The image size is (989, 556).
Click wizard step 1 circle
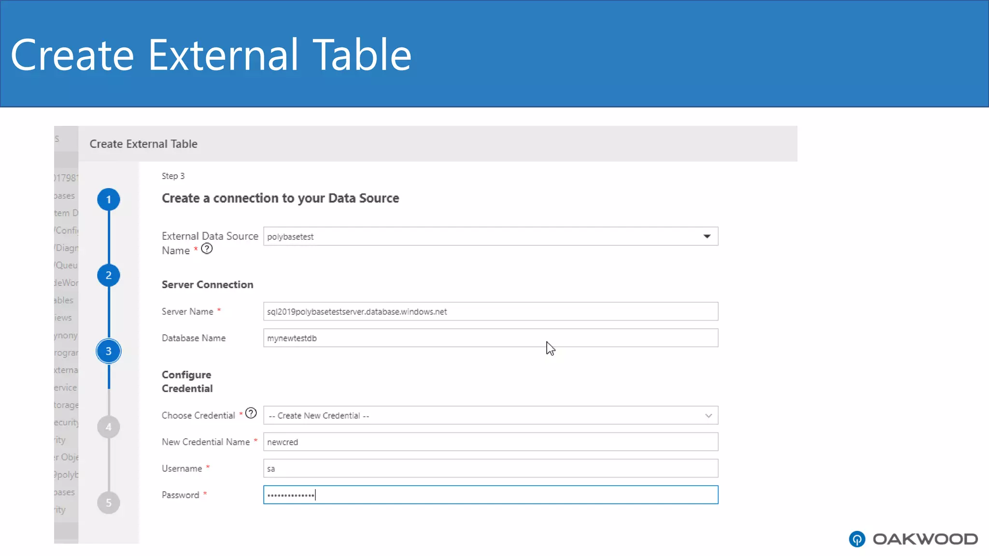[x=109, y=200]
